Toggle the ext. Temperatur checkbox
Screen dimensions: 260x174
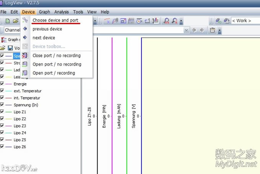pyautogui.click(x=2, y=91)
